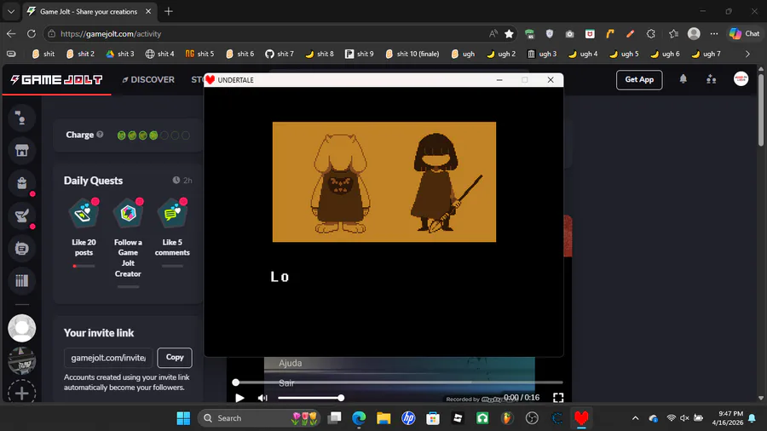Viewport: 767px width, 431px height.
Task: Open Microsoft Edge from the taskbar
Action: (359, 418)
